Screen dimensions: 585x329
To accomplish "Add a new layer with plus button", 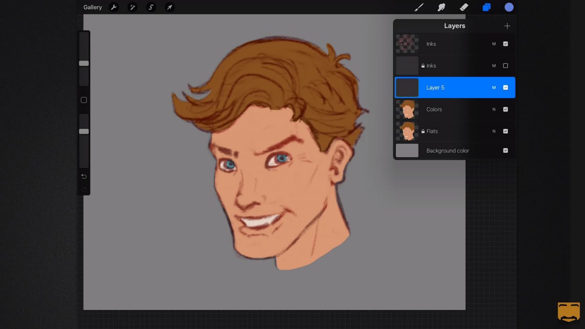I will click(507, 26).
